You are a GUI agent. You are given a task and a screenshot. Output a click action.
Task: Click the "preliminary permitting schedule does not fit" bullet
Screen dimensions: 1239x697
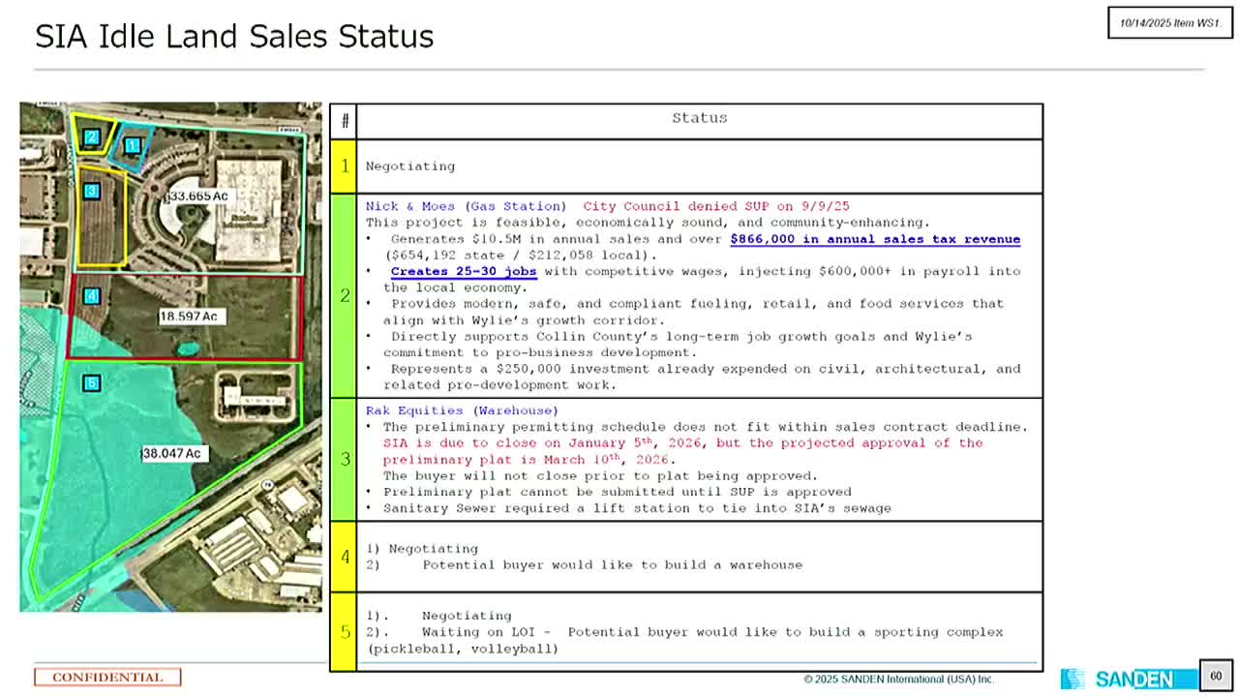coord(697,427)
